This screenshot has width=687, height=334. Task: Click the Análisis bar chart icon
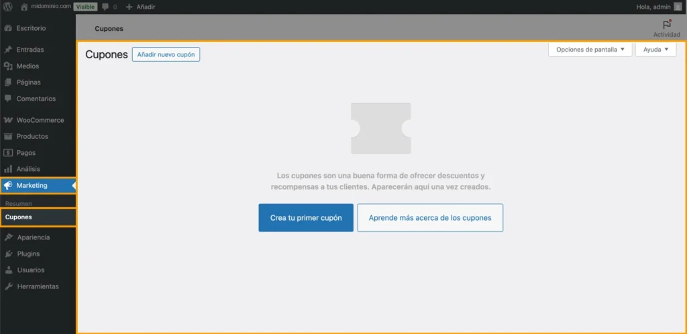(7, 169)
